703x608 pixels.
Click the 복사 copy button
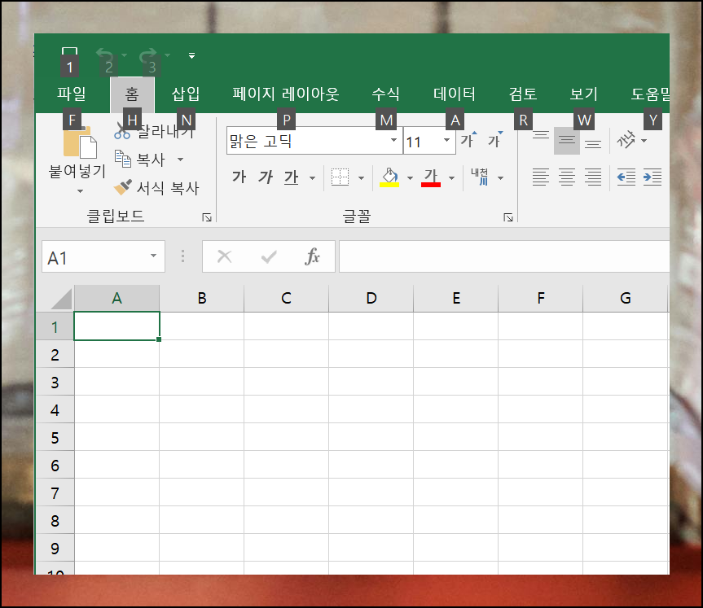point(140,160)
